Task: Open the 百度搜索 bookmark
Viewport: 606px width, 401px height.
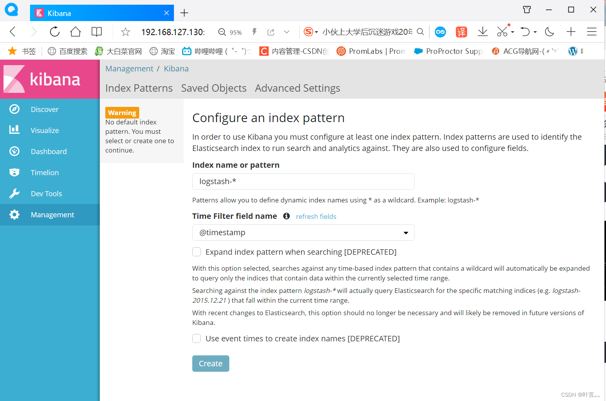Action: point(67,51)
